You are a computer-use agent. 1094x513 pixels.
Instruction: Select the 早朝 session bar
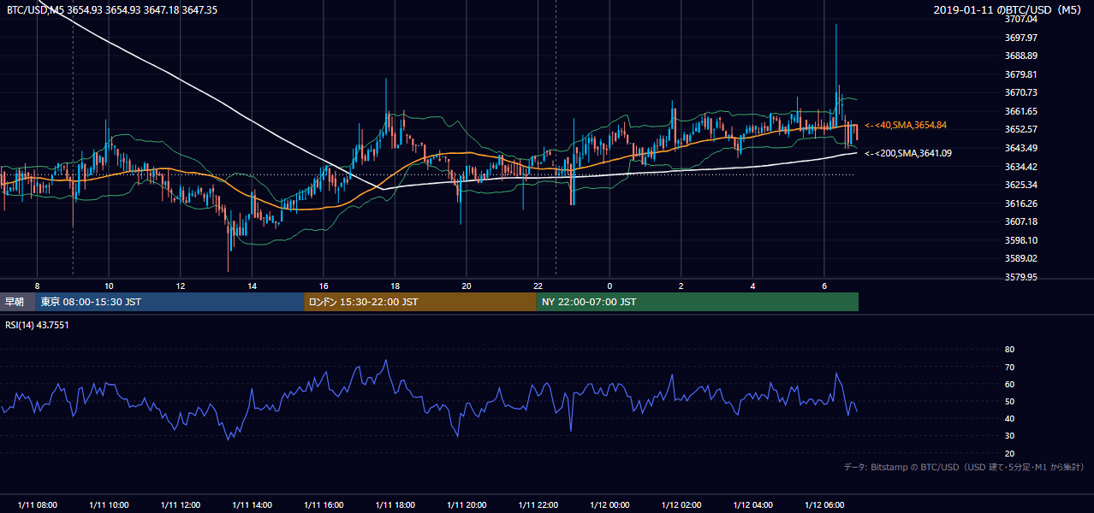pyautogui.click(x=17, y=302)
